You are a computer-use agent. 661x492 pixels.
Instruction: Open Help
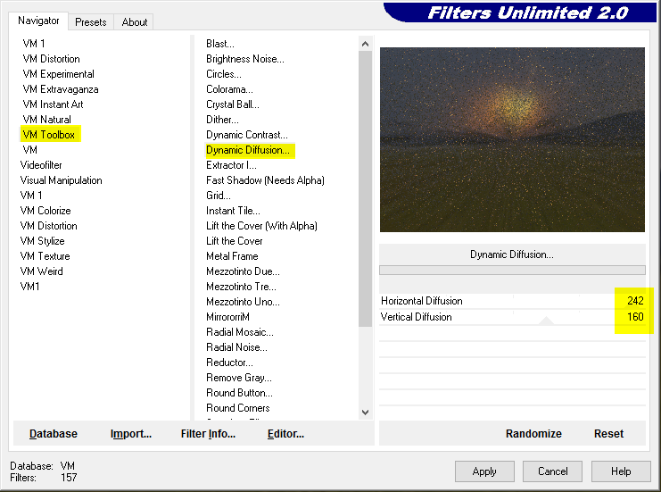click(621, 471)
